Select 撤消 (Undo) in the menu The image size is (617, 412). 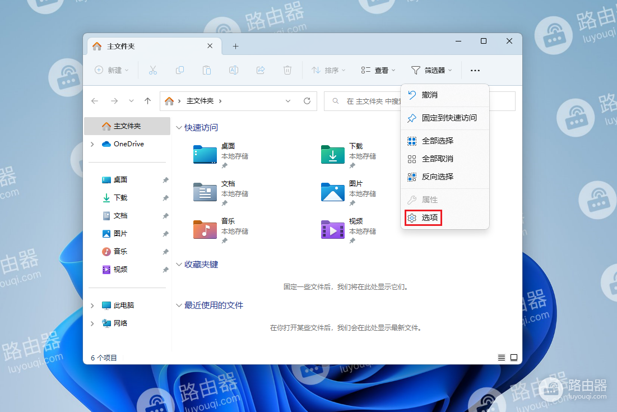tap(445, 95)
